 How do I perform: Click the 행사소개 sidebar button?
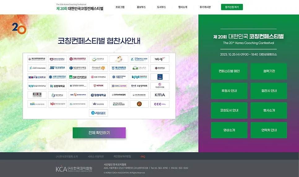pyautogui.click(x=269, y=110)
